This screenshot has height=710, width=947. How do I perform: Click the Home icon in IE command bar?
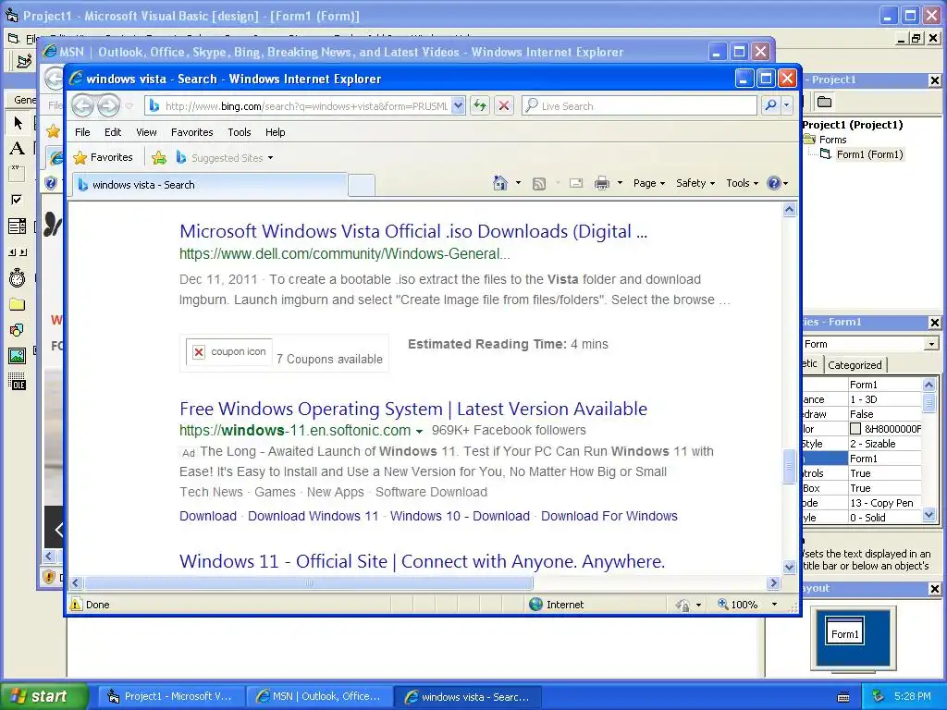pyautogui.click(x=500, y=183)
